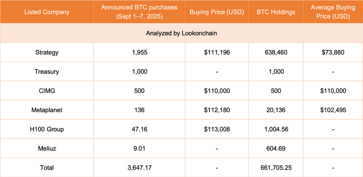Viewport: 363px width, 177px height.
Task: Select the 661,705.25 total holdings cell
Action: (276, 168)
